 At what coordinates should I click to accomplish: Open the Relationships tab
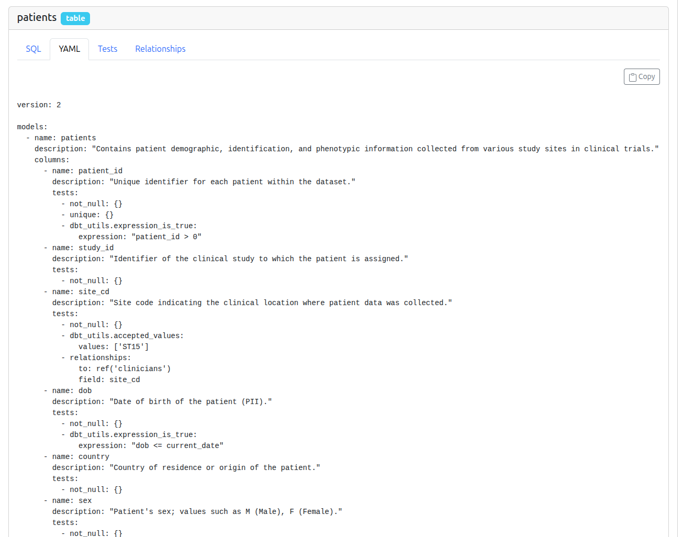[x=160, y=49]
